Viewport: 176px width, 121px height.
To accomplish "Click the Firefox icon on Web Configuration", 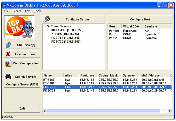I will [x=8, y=63].
